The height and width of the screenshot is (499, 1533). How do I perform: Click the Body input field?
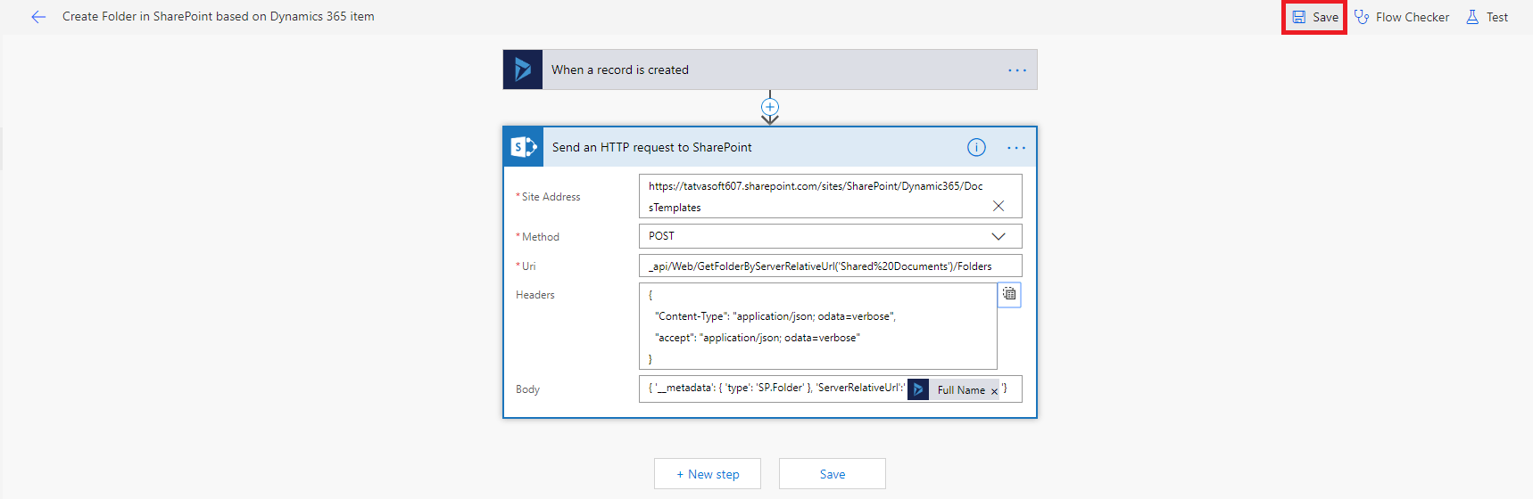coord(831,389)
